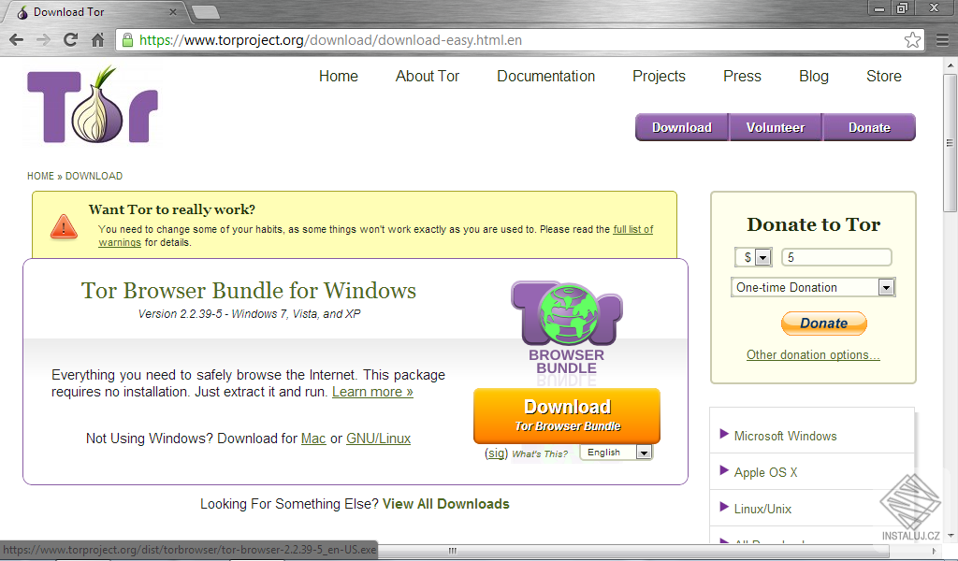Open the Home menu item
This screenshot has height=561, width=958.
(339, 77)
